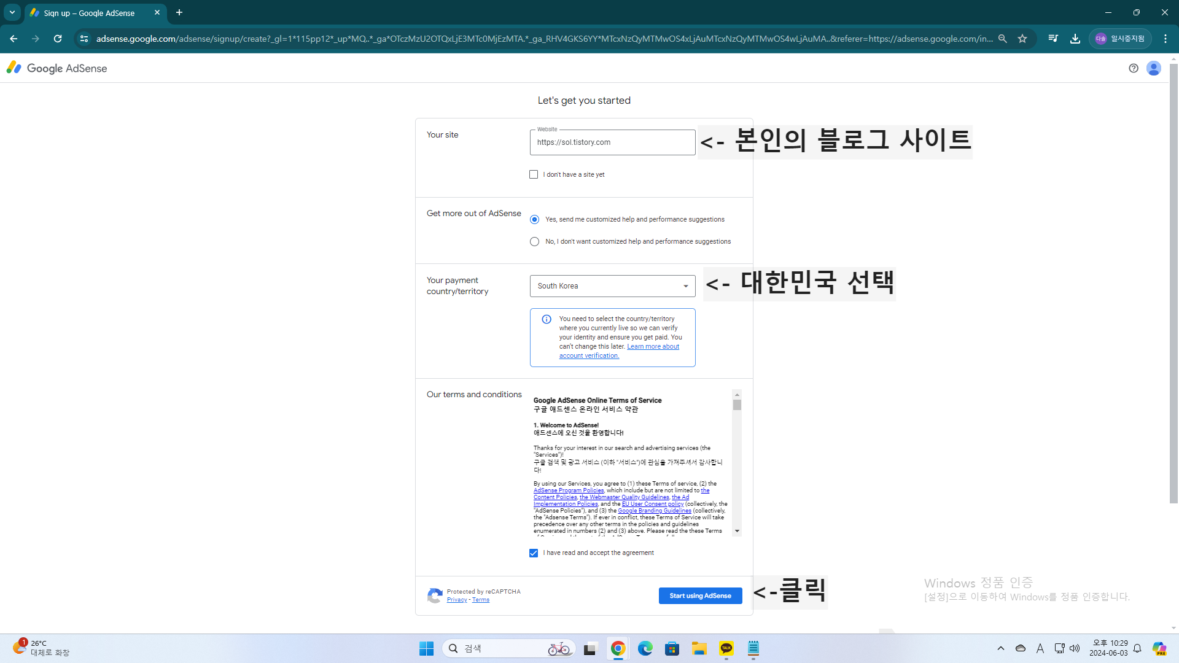Open the tab search dropdown arrow
Image resolution: width=1179 pixels, height=663 pixels.
(x=12, y=12)
